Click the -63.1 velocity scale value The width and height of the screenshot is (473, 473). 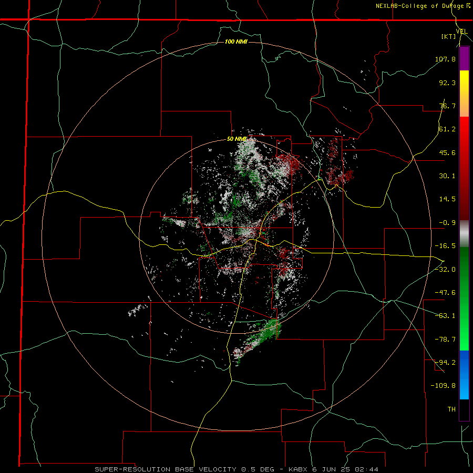tap(445, 316)
